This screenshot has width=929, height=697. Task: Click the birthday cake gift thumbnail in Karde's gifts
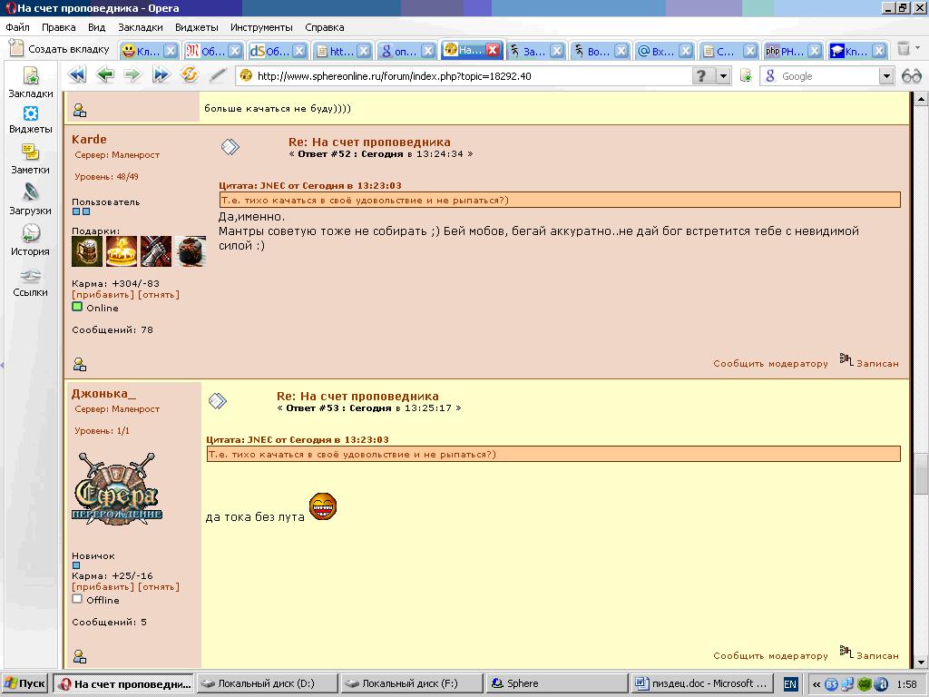pos(122,251)
